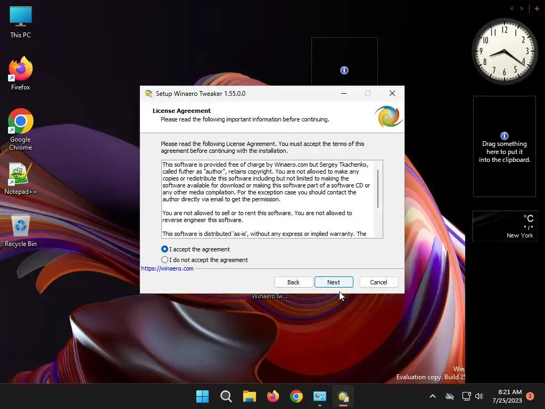545x409 pixels.
Task: Click "Drag something here" clipboard gadget text
Action: 505,152
